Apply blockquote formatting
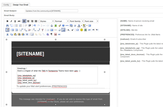 (59, 34)
